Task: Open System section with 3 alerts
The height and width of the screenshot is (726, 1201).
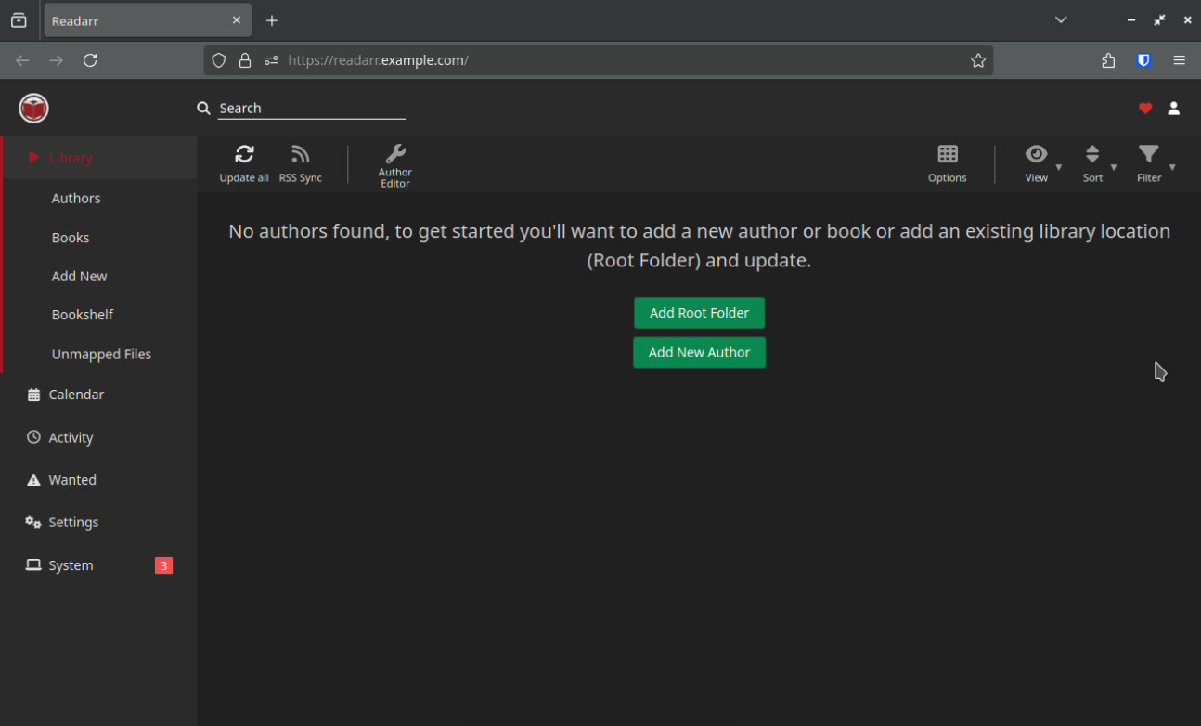Action: pyautogui.click(x=71, y=565)
